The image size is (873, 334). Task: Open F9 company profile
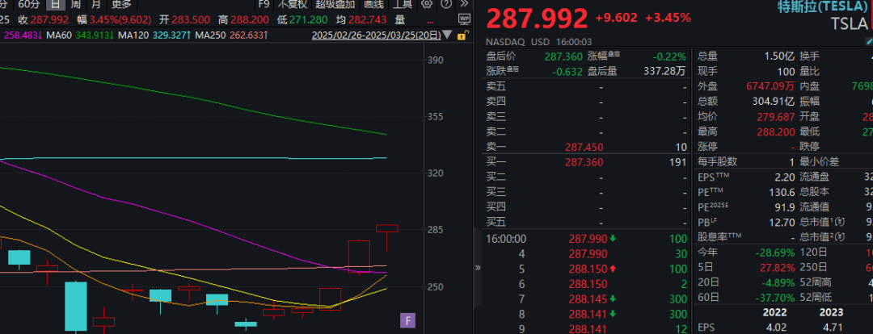tap(264, 5)
